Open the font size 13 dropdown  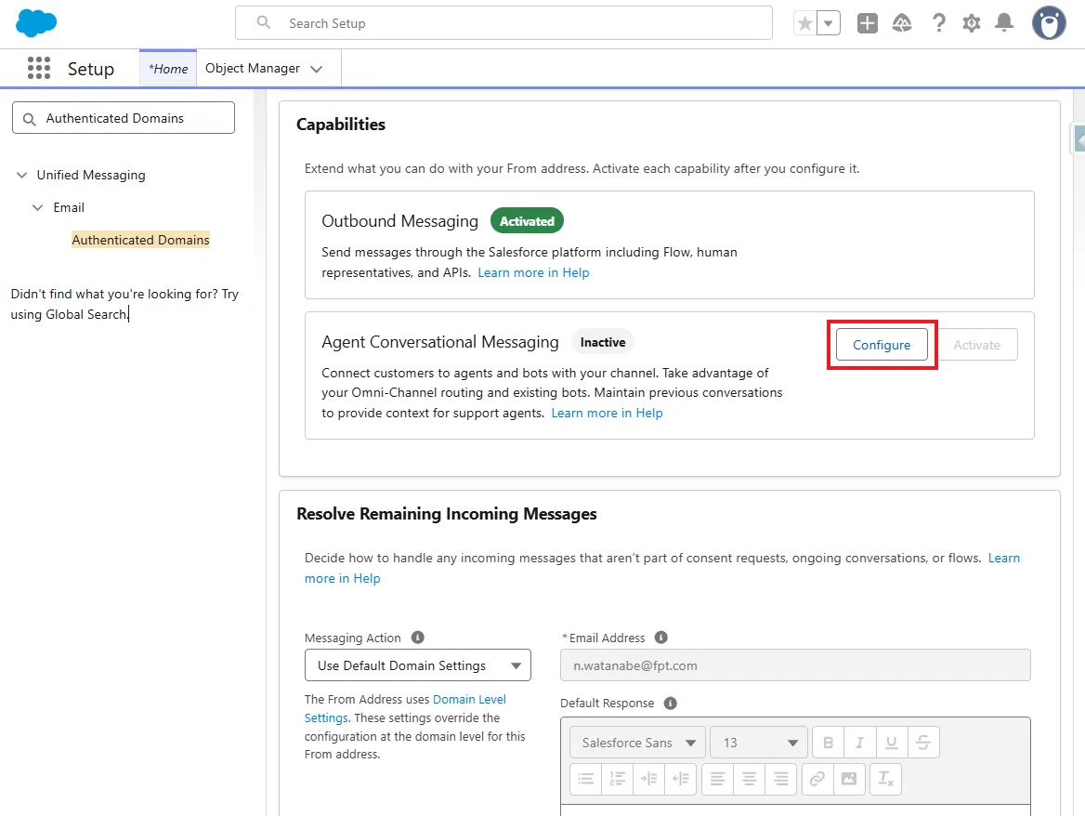[x=759, y=743]
